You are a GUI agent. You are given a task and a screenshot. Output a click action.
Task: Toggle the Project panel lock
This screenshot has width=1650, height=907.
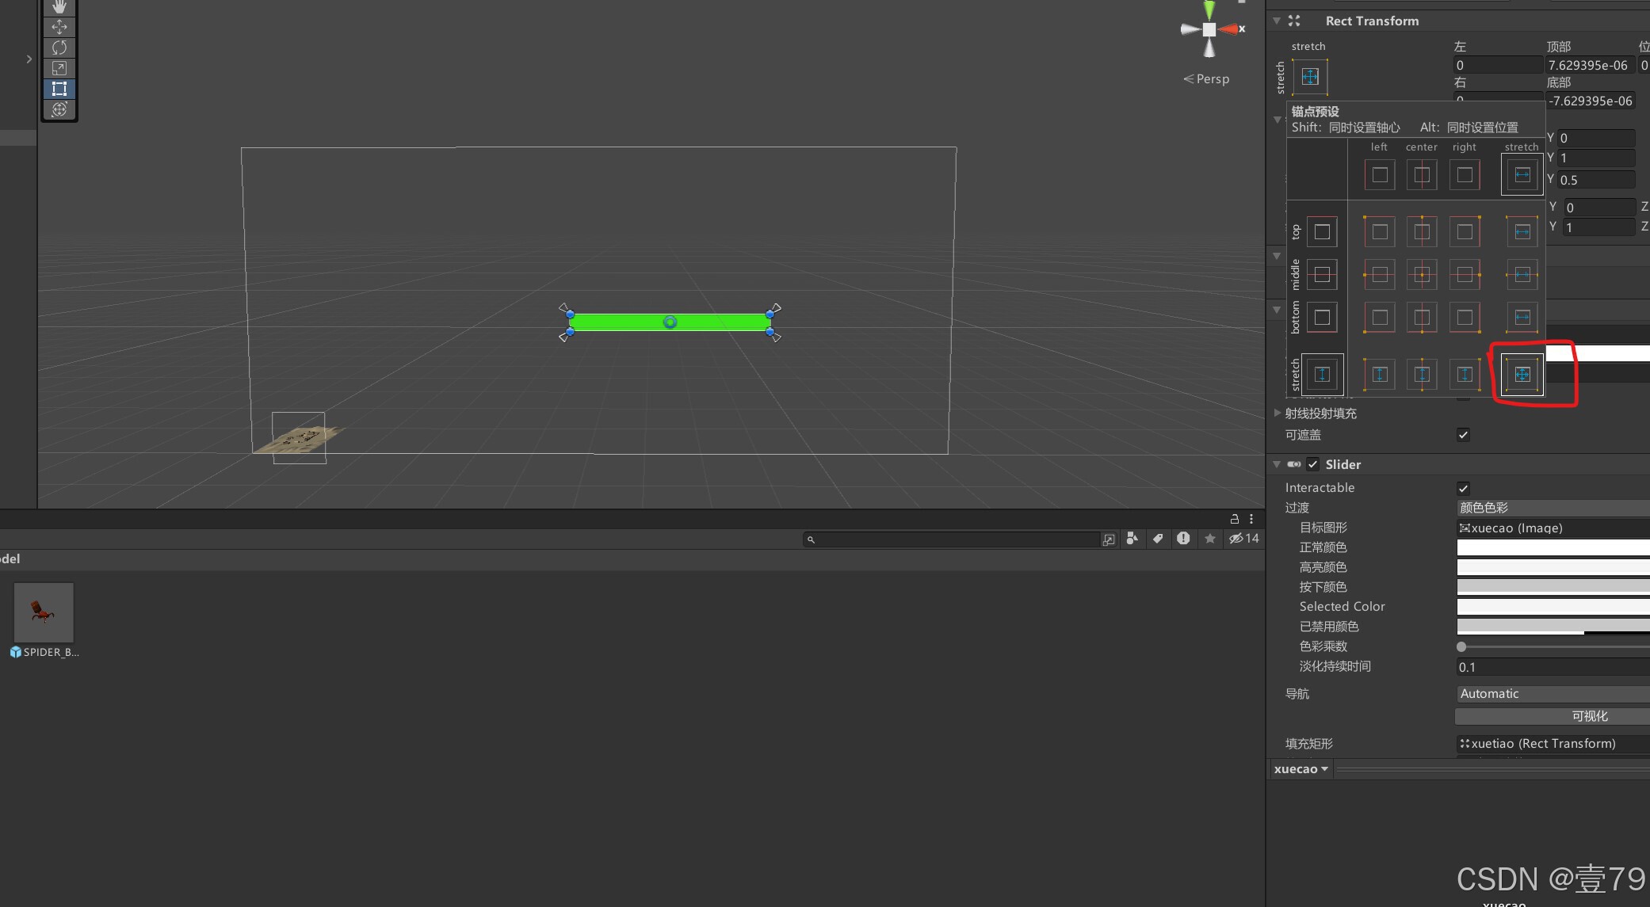1234,519
